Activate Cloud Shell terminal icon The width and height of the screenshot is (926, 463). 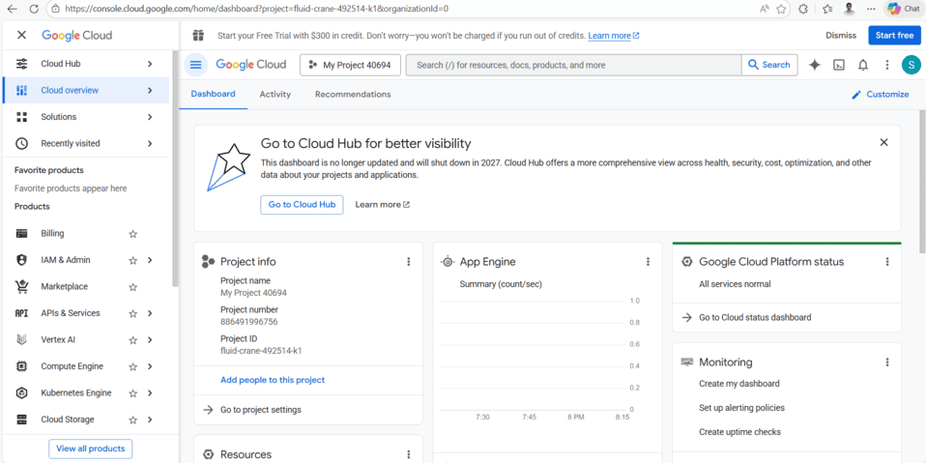(839, 65)
